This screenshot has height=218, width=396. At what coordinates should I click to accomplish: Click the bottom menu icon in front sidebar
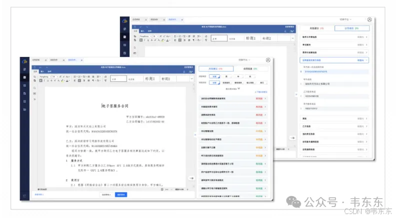(24, 196)
